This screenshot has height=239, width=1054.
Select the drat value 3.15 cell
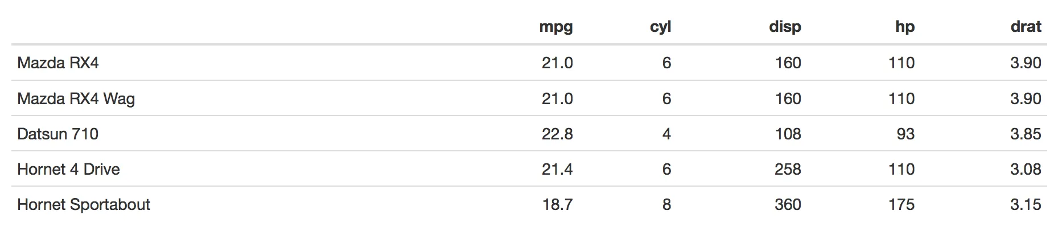(x=1026, y=204)
